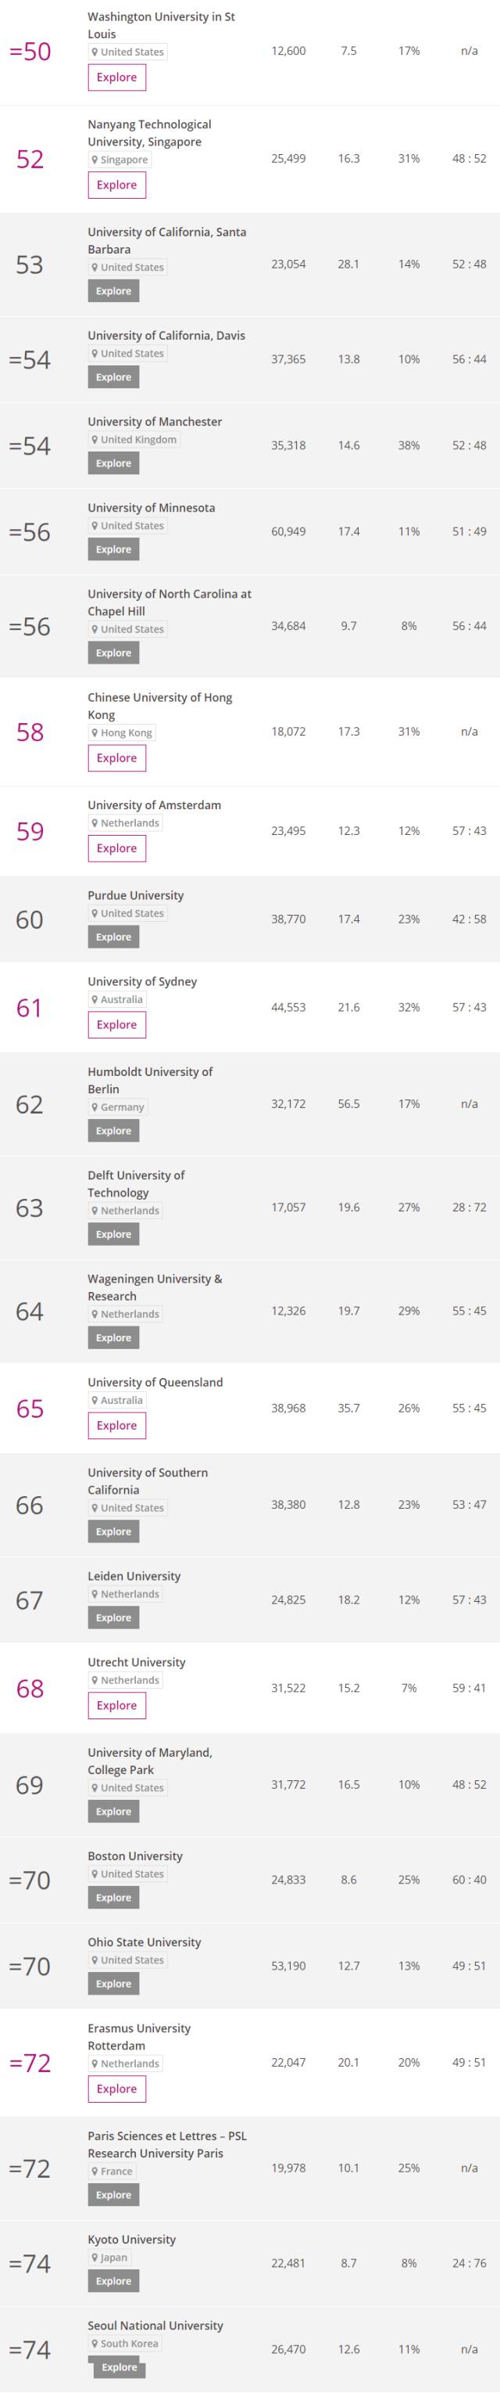The image size is (500, 2393).
Task: Click location pin icon next to Japan
Action: (x=95, y=2258)
